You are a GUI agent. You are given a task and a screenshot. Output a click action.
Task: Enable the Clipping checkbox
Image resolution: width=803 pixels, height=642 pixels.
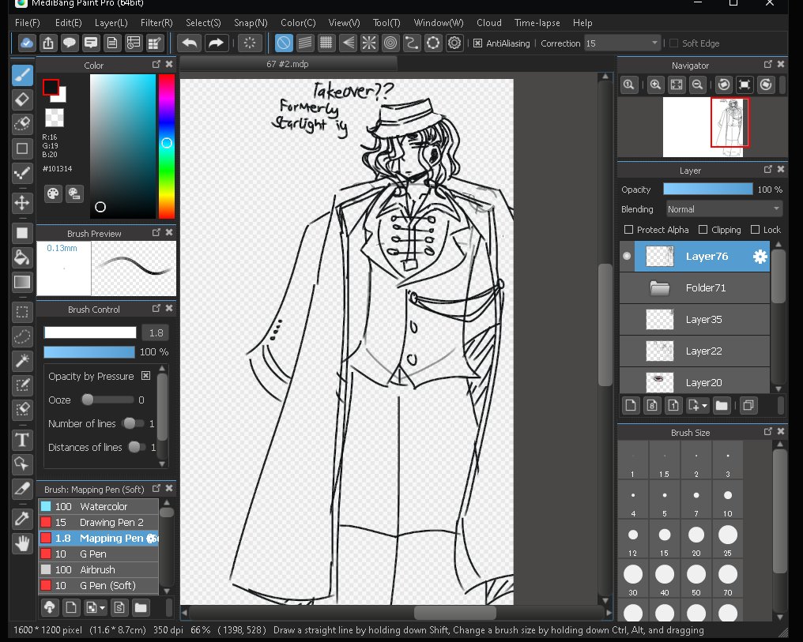703,230
